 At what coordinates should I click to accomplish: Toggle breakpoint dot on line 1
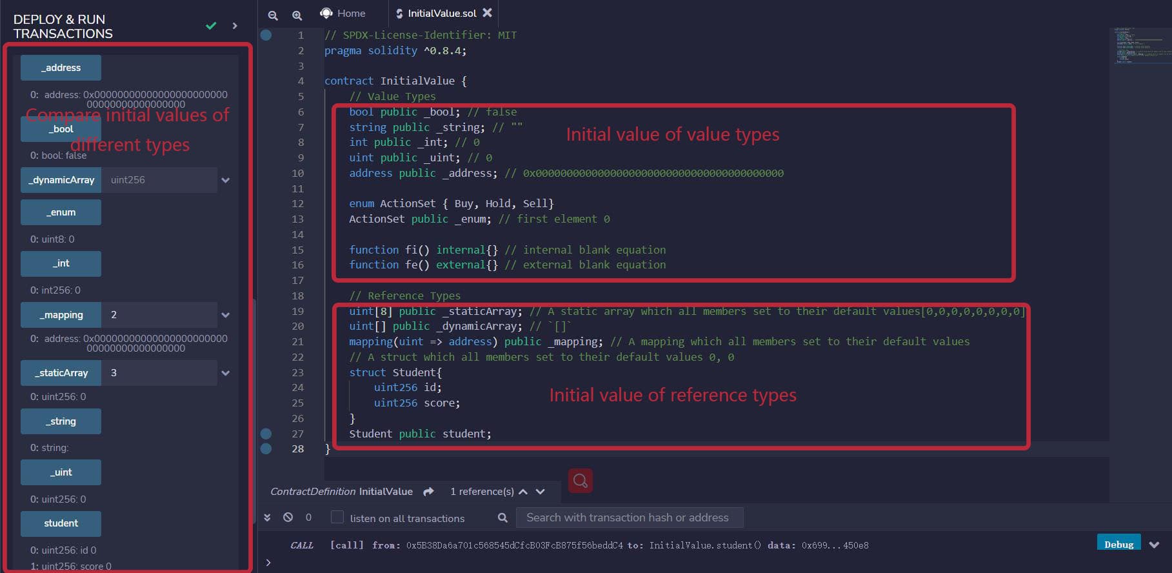(266, 35)
